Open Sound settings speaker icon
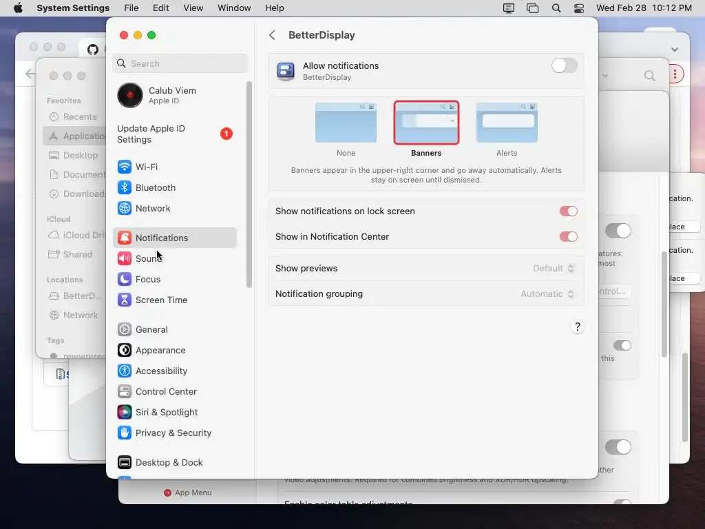Viewport: 705px width, 529px height. click(125, 259)
